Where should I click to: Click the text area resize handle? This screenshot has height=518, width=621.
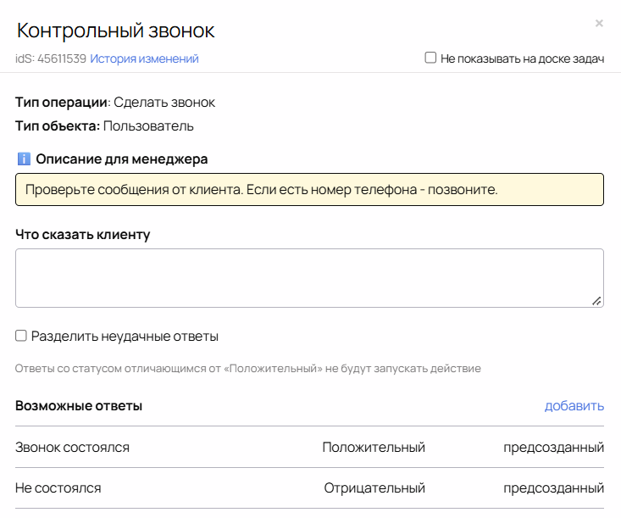596,301
